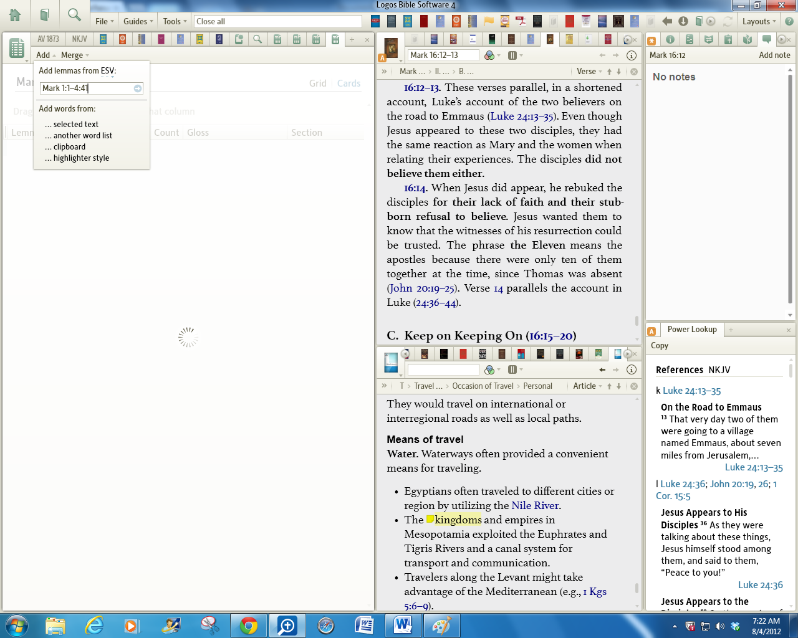
Task: Open the Search magnifier icon
Action: click(74, 15)
